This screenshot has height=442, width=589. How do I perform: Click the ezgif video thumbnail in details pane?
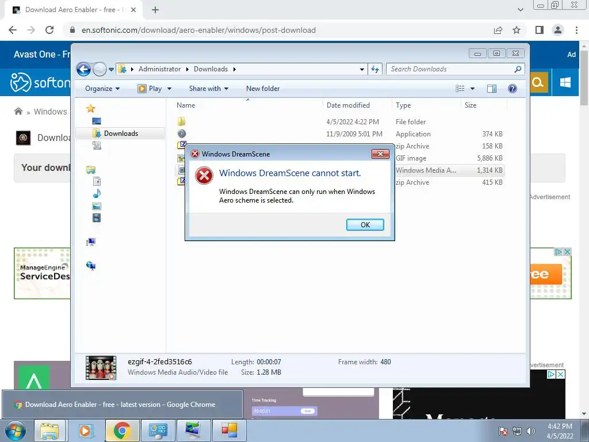tap(101, 368)
